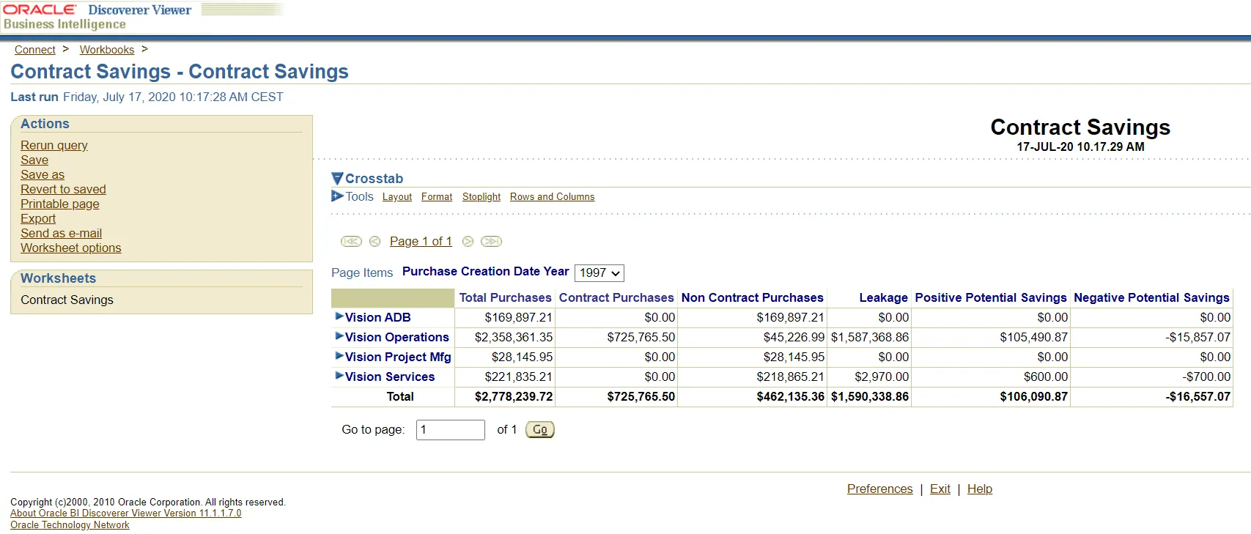Go to first page arrow icon
Image resolution: width=1251 pixels, height=534 pixels.
tap(351, 241)
